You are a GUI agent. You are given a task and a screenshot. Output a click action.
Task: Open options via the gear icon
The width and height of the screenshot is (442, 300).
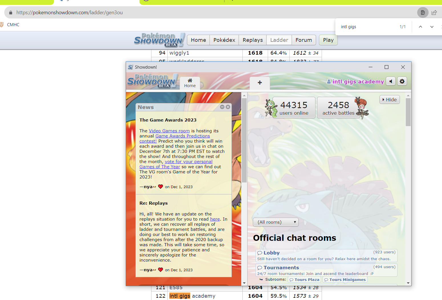click(x=402, y=81)
